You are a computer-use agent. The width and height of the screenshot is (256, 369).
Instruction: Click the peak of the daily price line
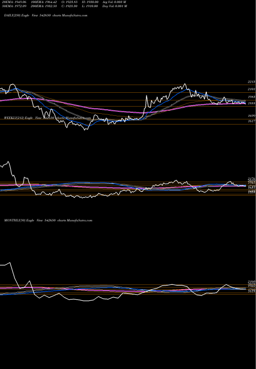(x=185, y=84)
